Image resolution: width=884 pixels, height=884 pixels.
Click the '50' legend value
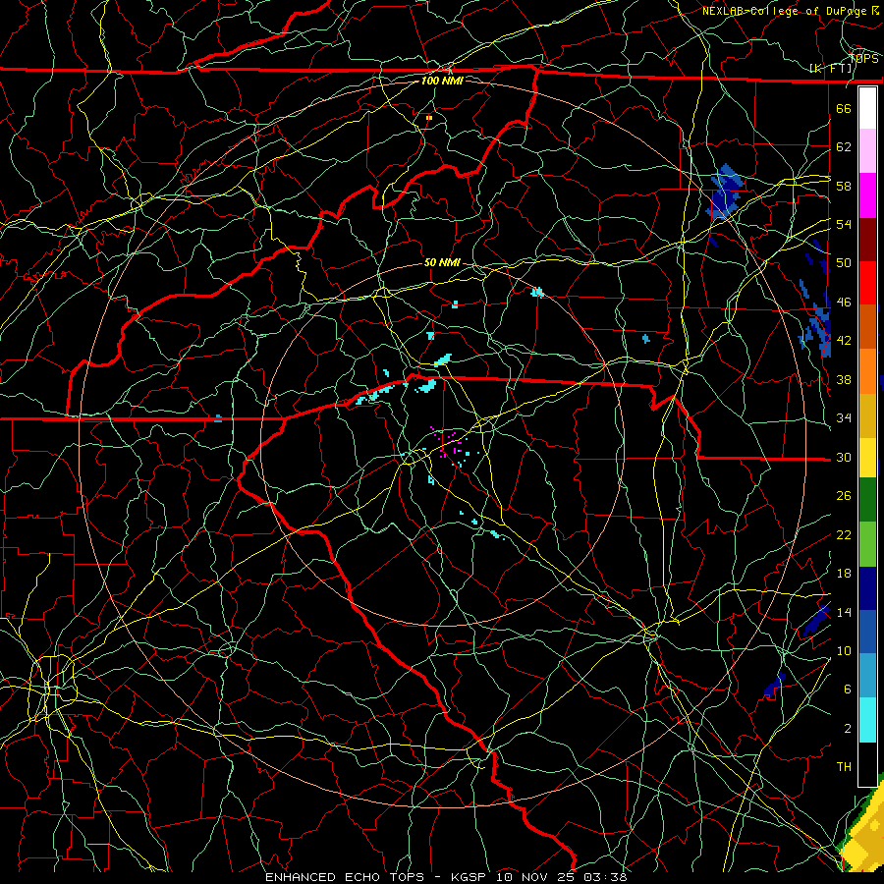point(844,263)
